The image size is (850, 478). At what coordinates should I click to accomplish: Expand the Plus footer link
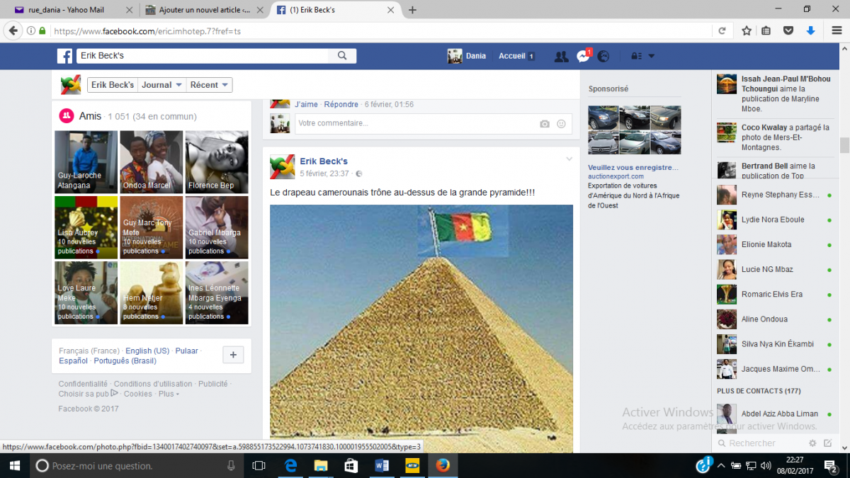pyautogui.click(x=169, y=394)
